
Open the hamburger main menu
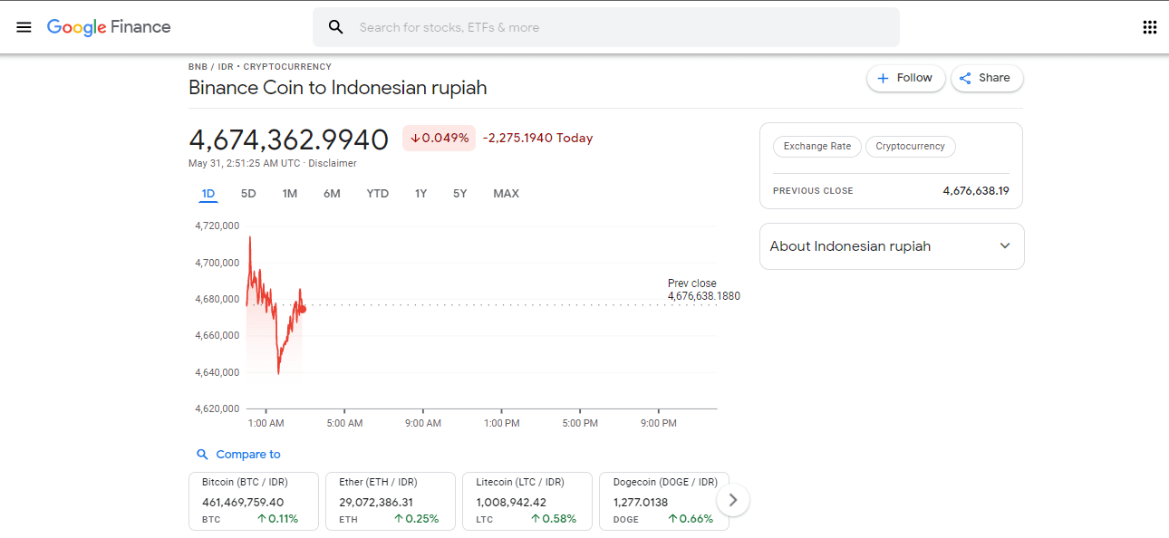pos(24,27)
